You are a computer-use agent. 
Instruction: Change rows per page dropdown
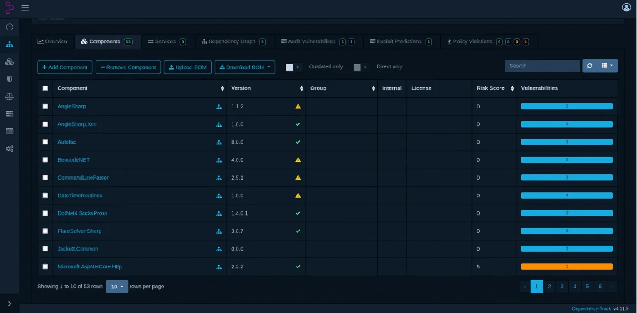117,287
